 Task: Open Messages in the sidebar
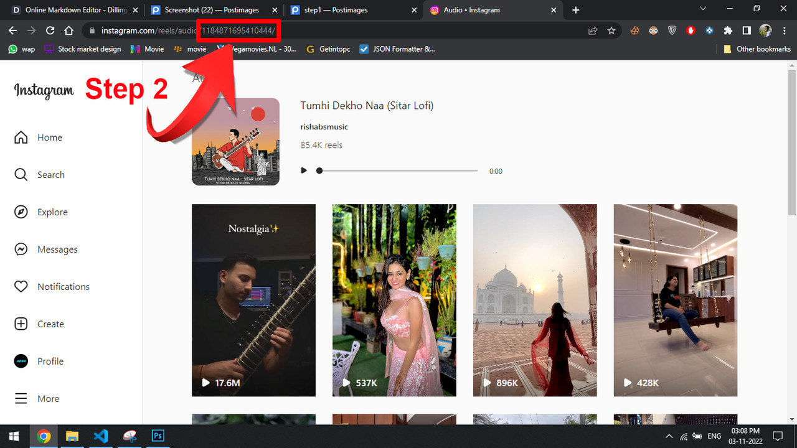(x=45, y=250)
